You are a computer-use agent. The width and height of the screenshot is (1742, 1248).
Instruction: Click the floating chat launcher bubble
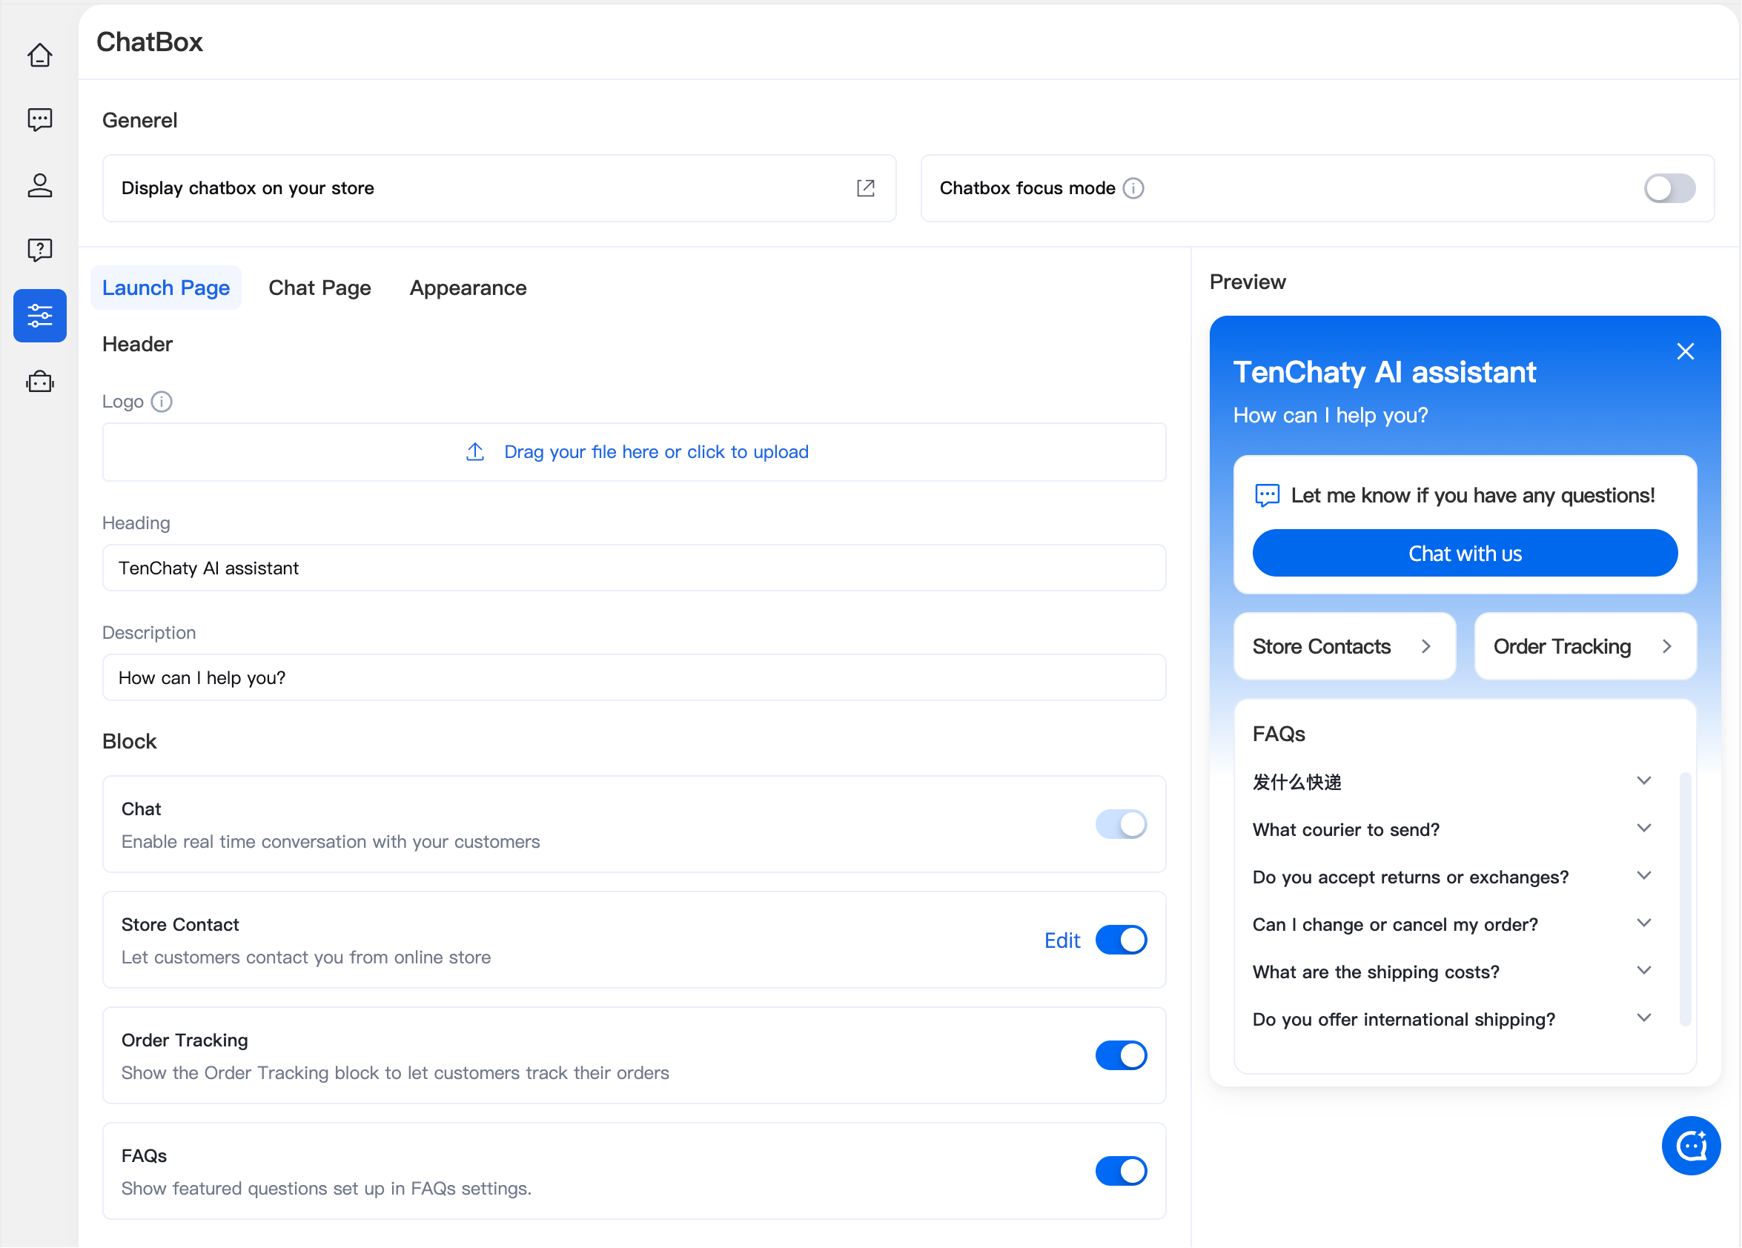click(x=1691, y=1146)
